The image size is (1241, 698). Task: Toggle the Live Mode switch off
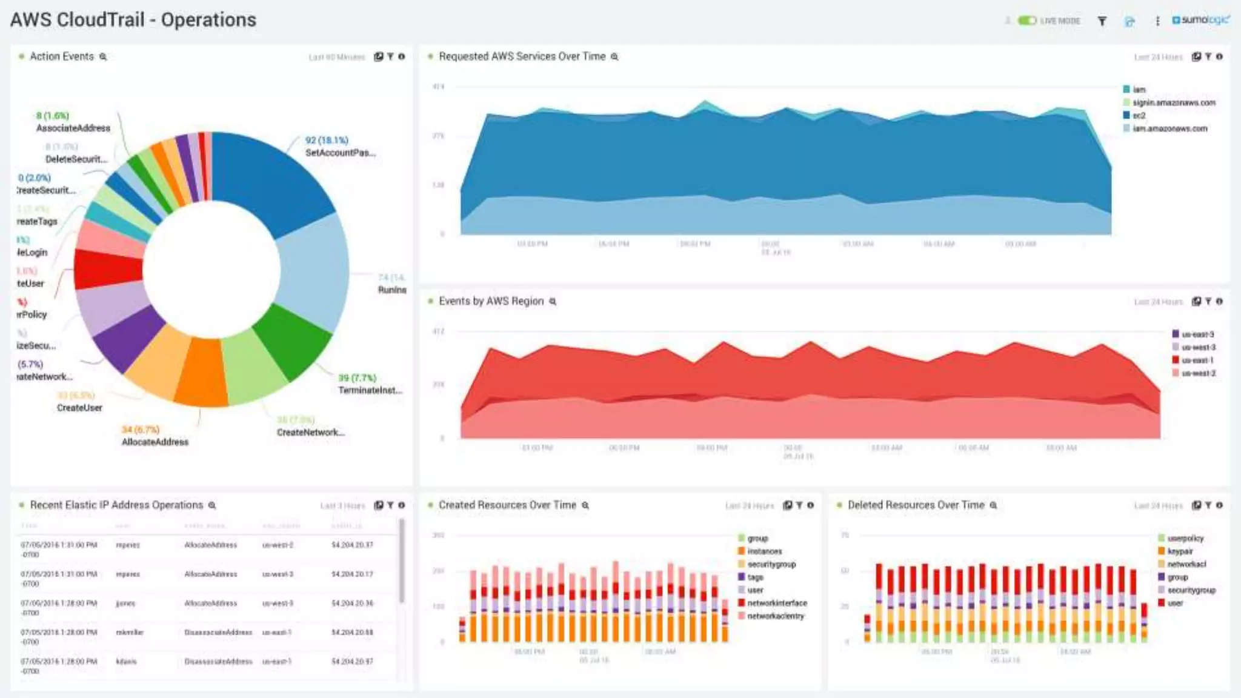click(1026, 21)
